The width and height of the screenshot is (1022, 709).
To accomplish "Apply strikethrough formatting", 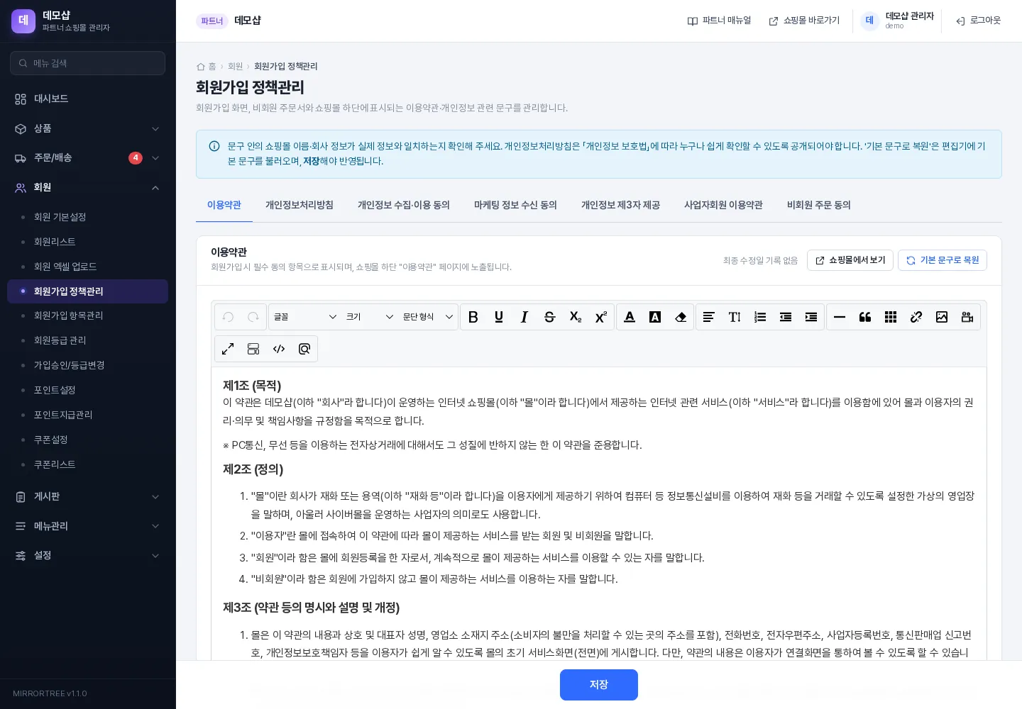I will 550,317.
